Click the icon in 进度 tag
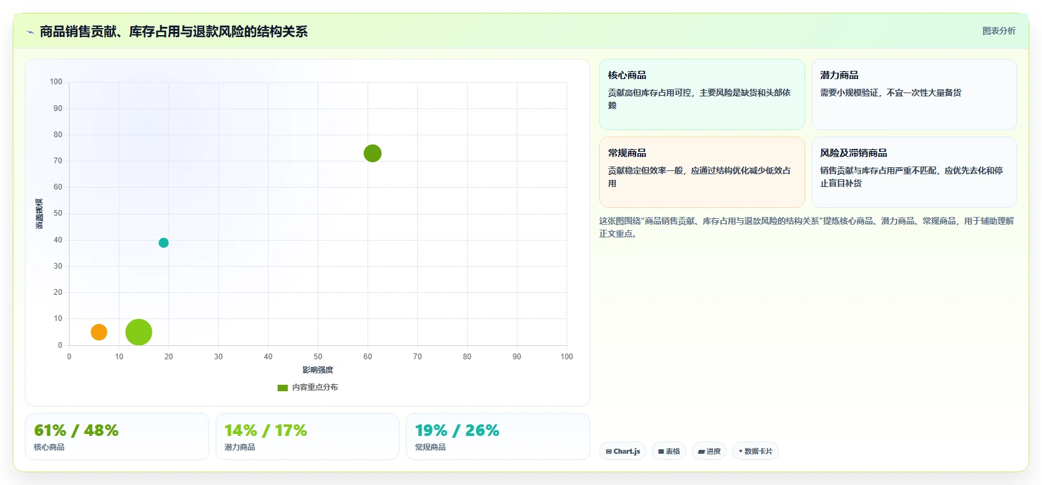Screen dimensions: 1042x485 701,451
